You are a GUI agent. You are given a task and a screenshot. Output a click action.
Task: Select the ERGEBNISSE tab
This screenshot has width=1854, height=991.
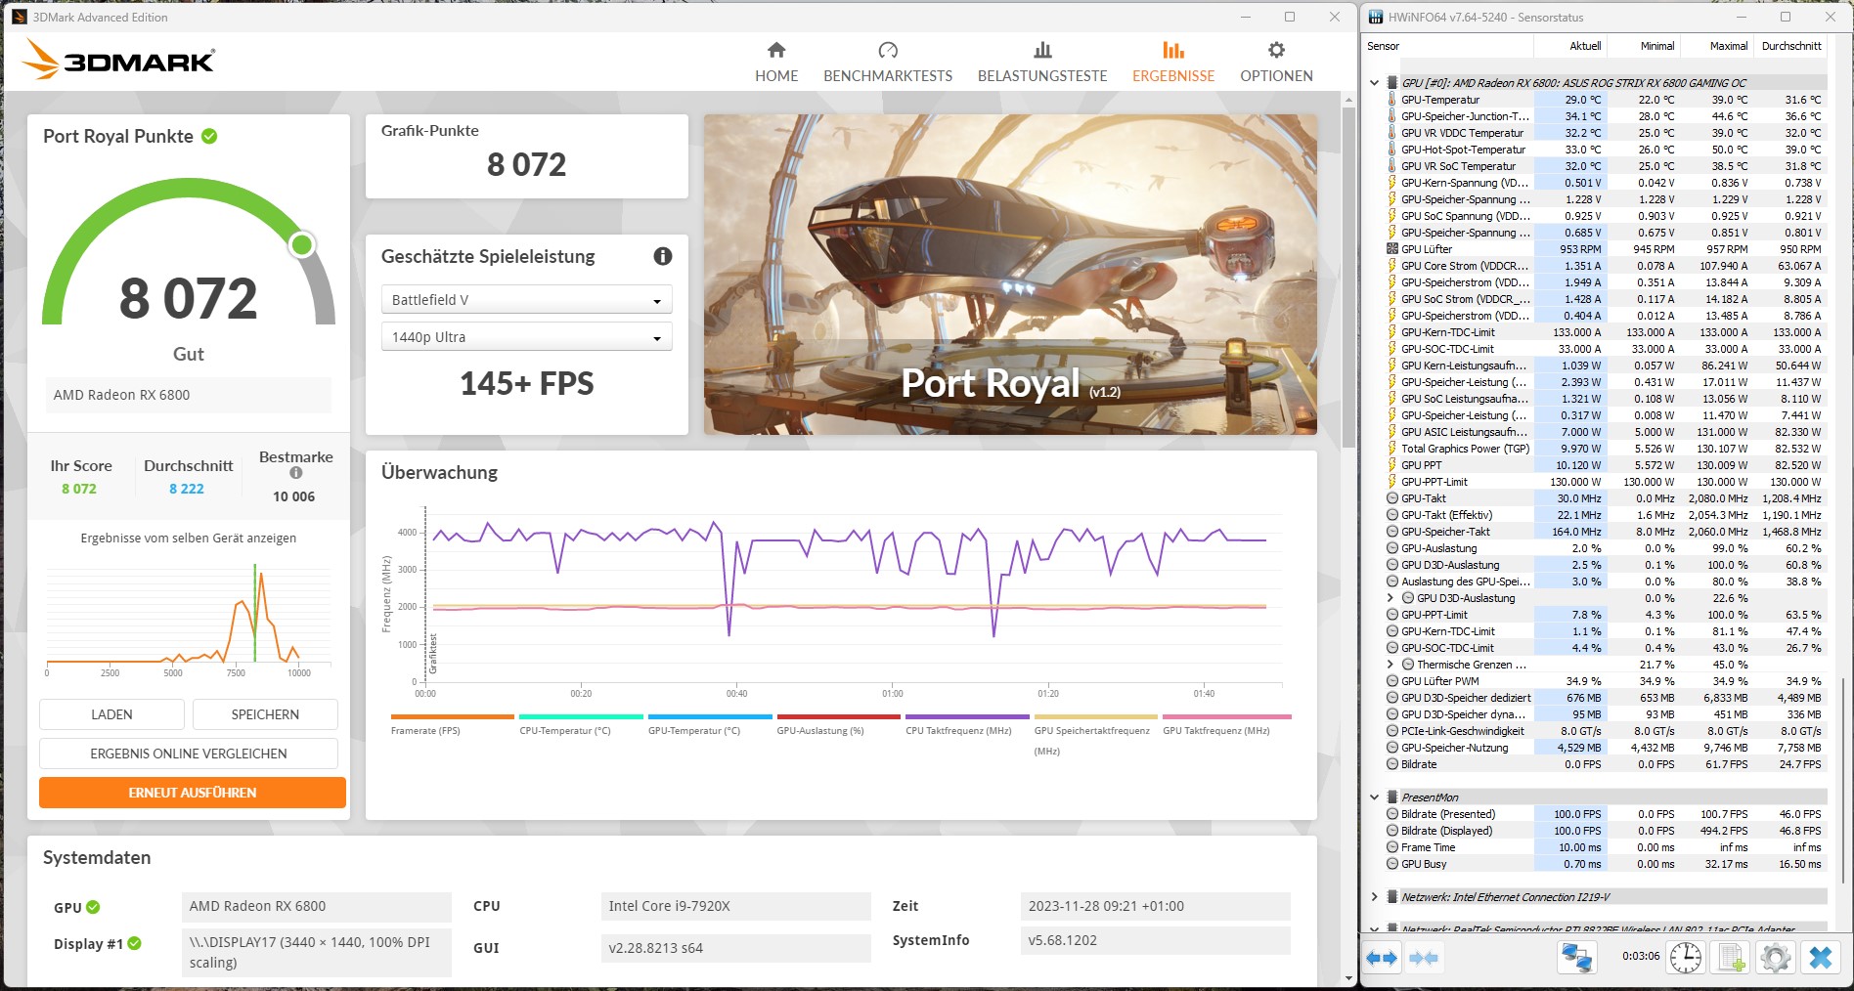point(1173,62)
